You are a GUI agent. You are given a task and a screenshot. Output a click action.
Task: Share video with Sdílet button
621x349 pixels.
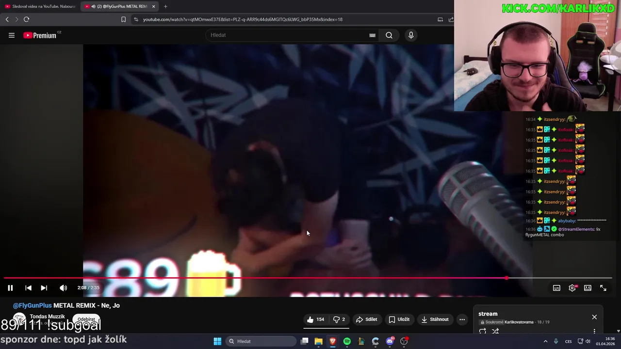366,319
